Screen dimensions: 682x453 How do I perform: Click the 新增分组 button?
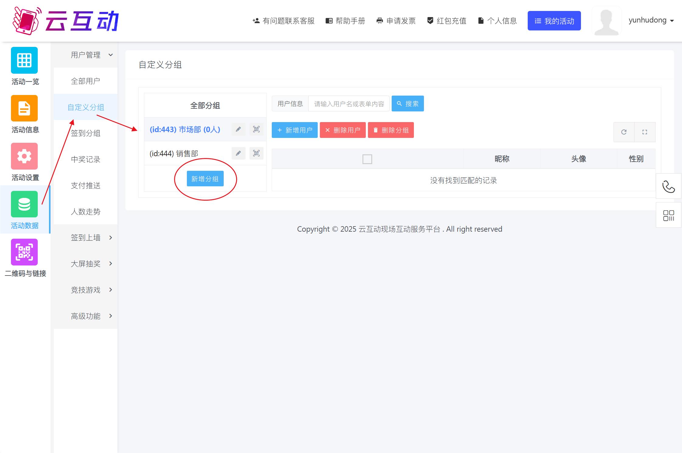click(205, 179)
